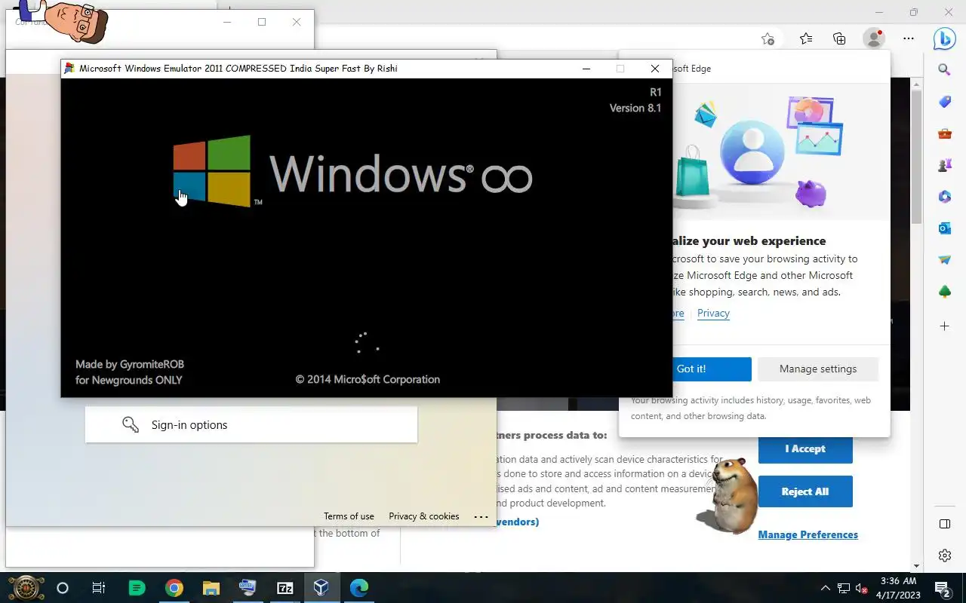The width and height of the screenshot is (966, 603).
Task: Click I Accept on cookie notice
Action: (x=805, y=448)
